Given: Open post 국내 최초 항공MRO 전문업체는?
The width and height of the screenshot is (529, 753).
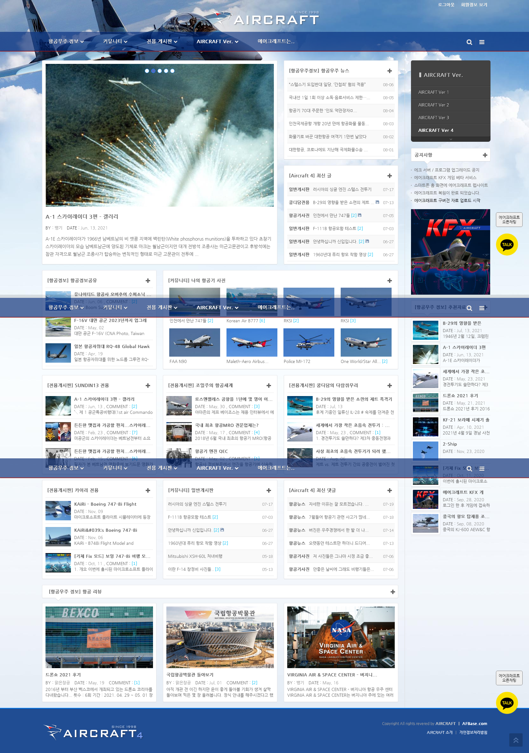Looking at the screenshot, I should click(227, 425).
